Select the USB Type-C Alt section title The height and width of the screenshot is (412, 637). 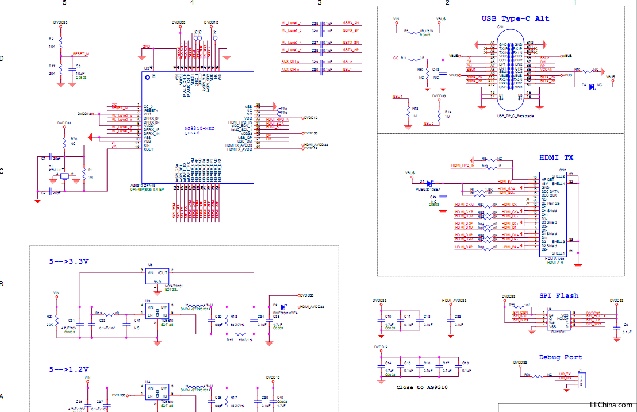(515, 18)
